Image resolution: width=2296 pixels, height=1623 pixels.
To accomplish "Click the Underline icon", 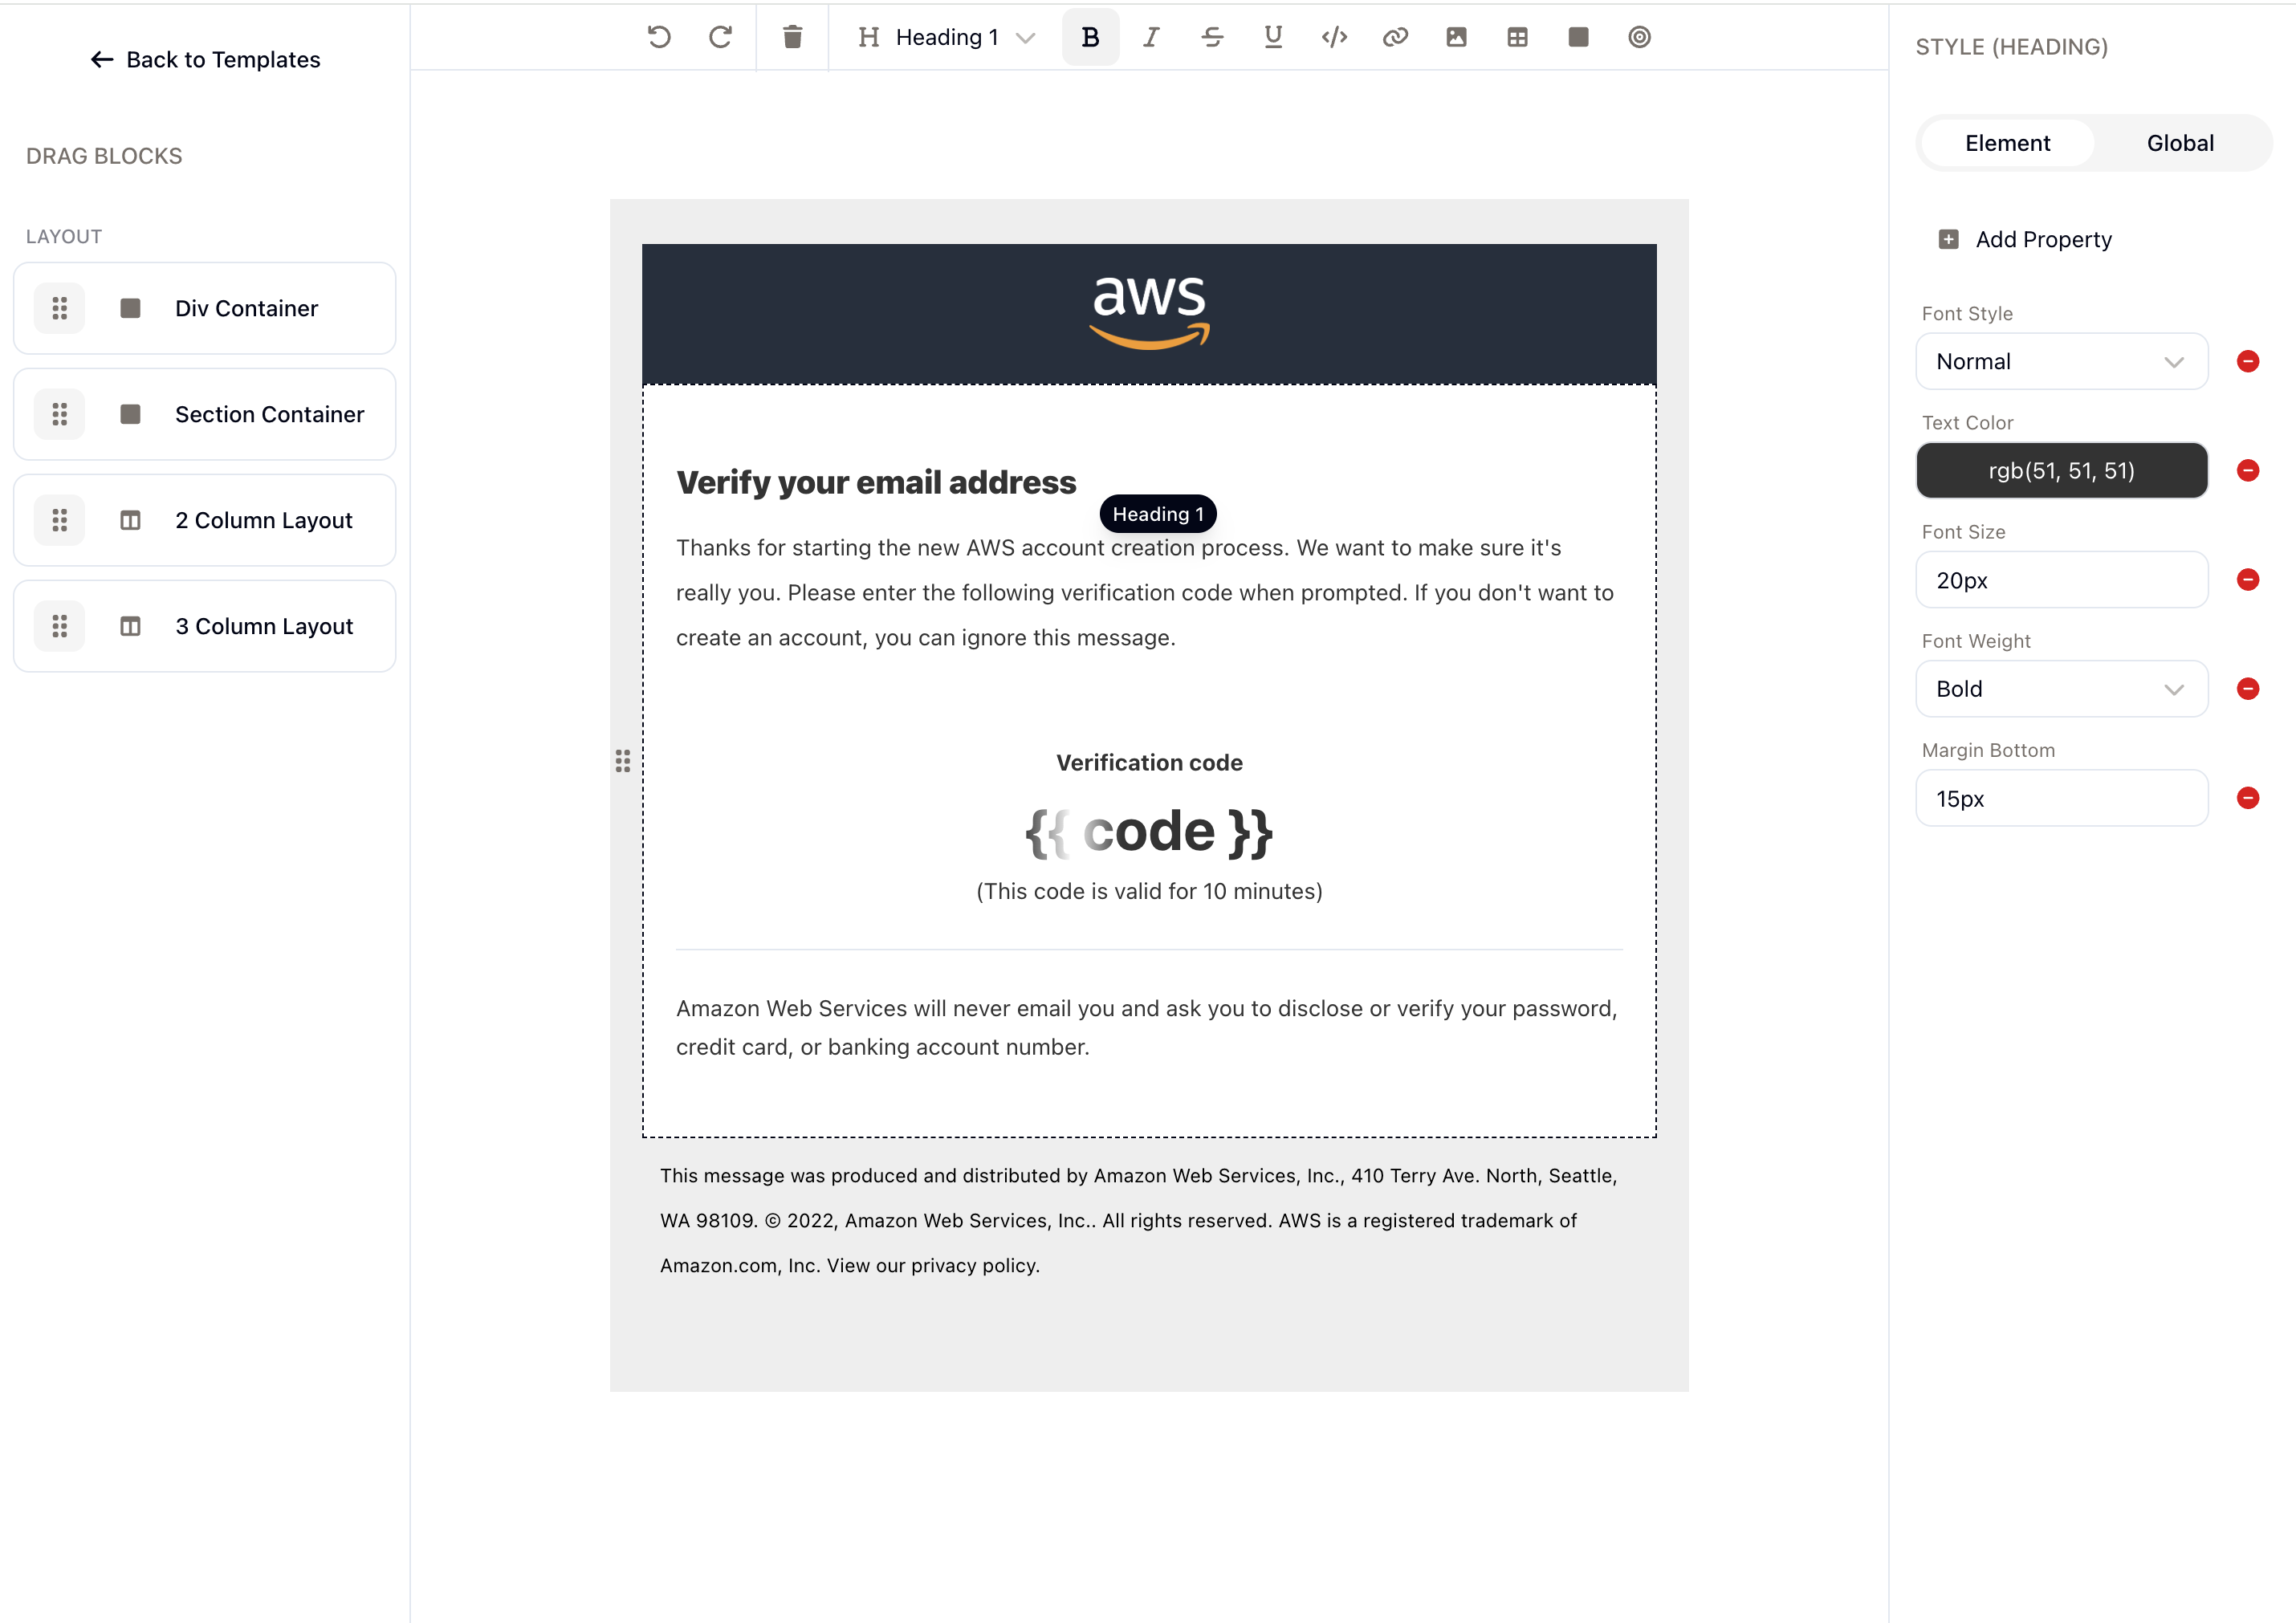I will [1272, 37].
